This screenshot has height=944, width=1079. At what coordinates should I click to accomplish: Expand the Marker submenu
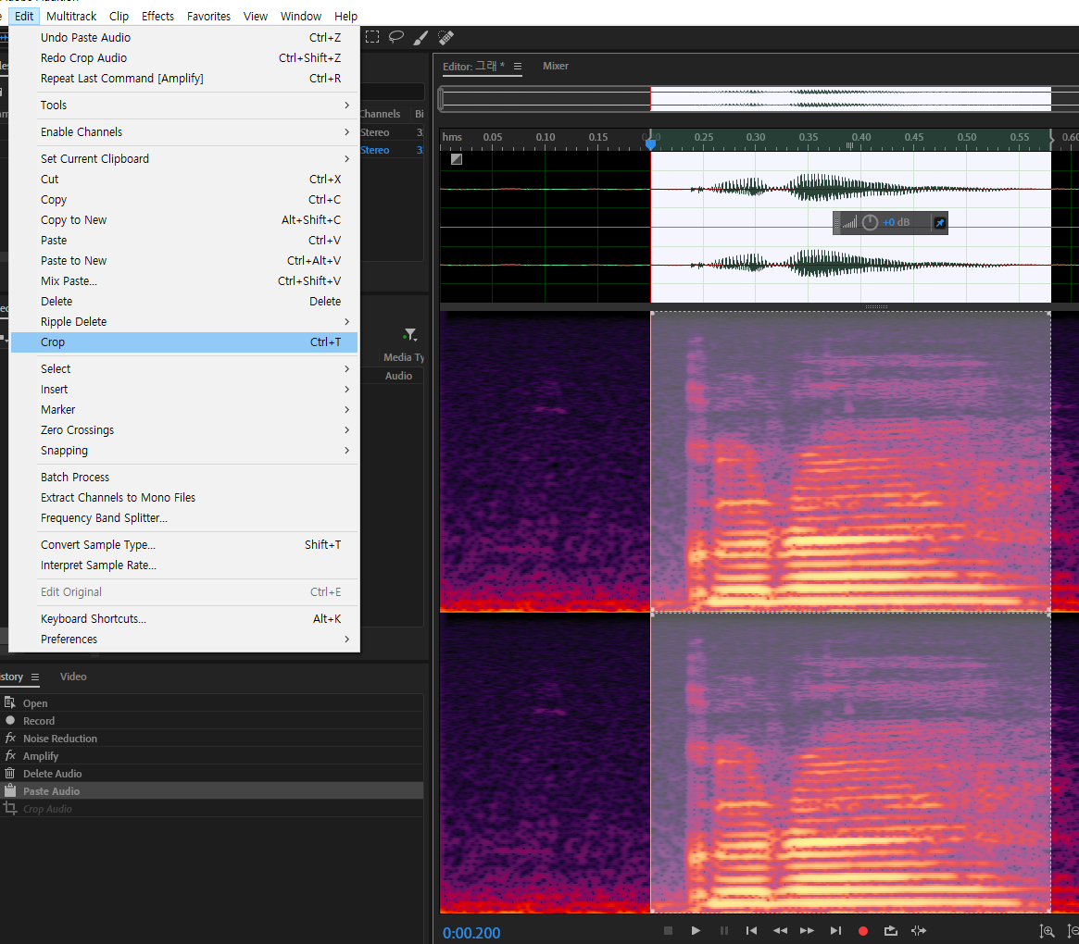(x=184, y=410)
